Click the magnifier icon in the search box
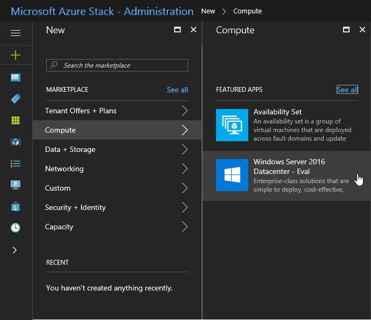This screenshot has height=320, width=371. click(54, 65)
